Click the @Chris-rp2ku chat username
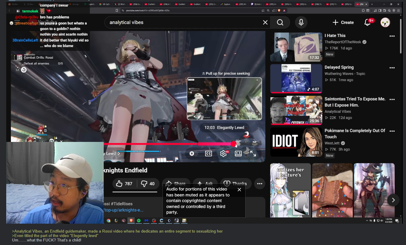The image size is (406, 245). 27,17
